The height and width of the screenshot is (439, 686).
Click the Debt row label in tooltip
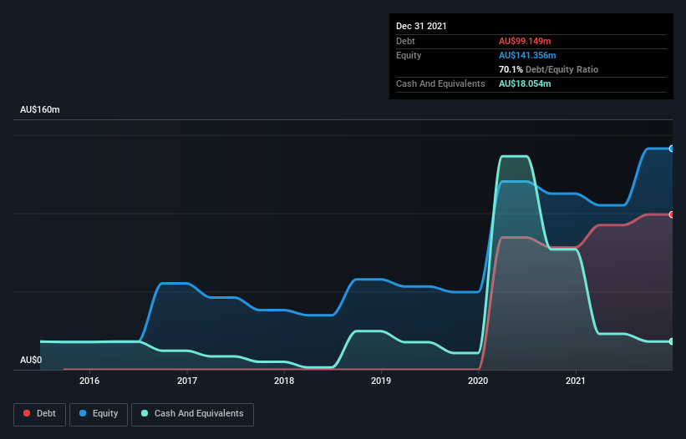pos(405,41)
